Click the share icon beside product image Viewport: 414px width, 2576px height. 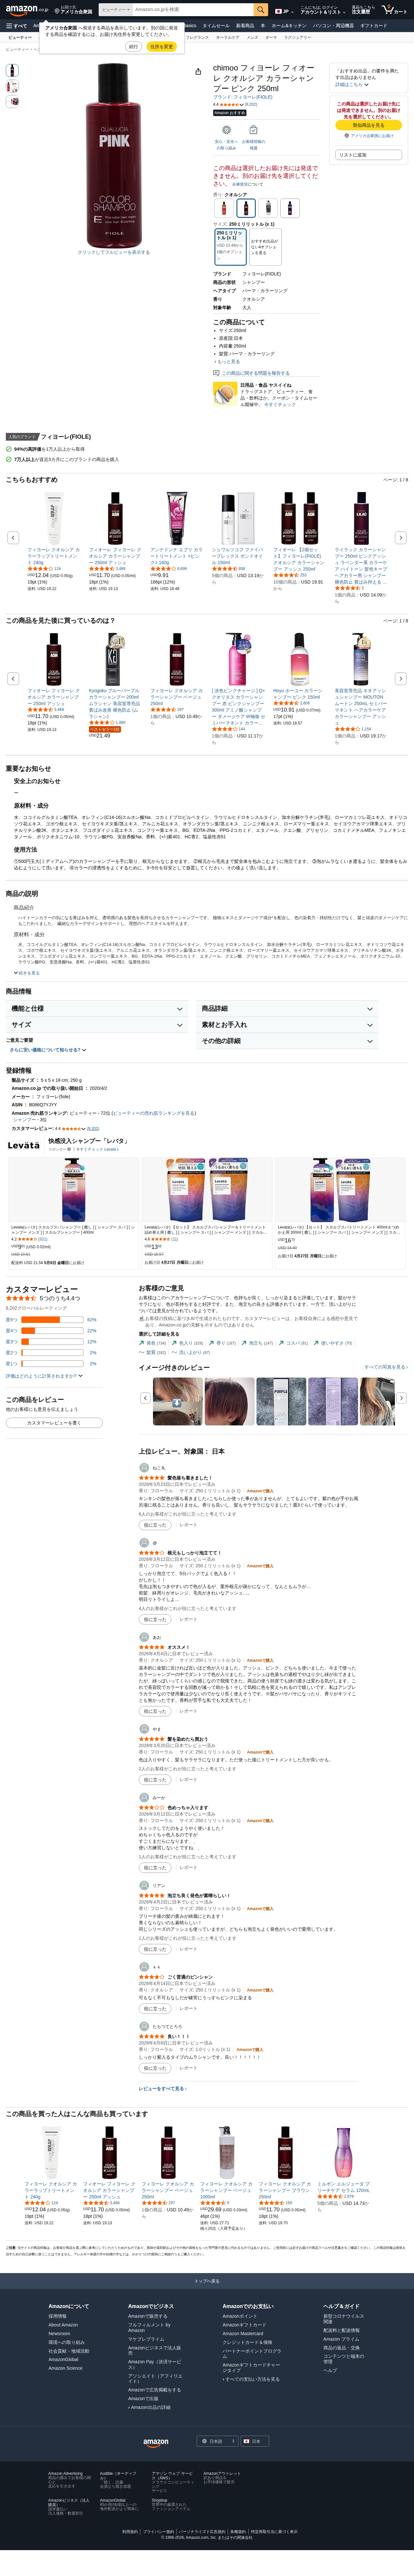click(198, 72)
